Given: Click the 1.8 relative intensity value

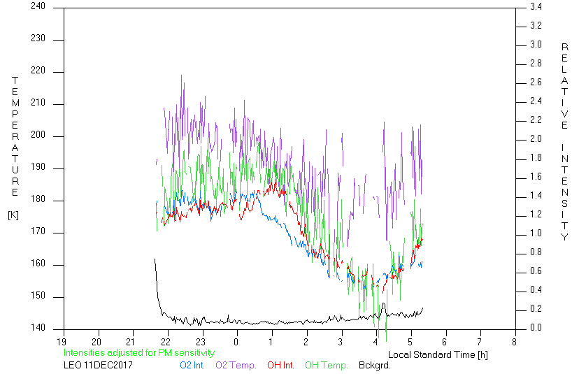Looking at the screenshot, I should tap(536, 158).
